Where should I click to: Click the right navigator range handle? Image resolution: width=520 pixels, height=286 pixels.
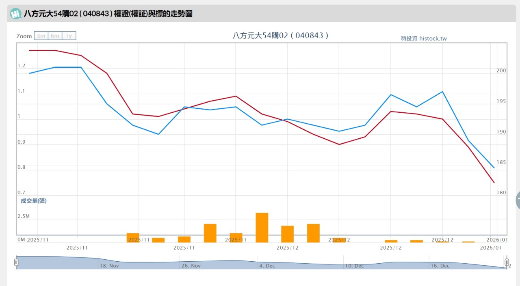click(x=507, y=262)
